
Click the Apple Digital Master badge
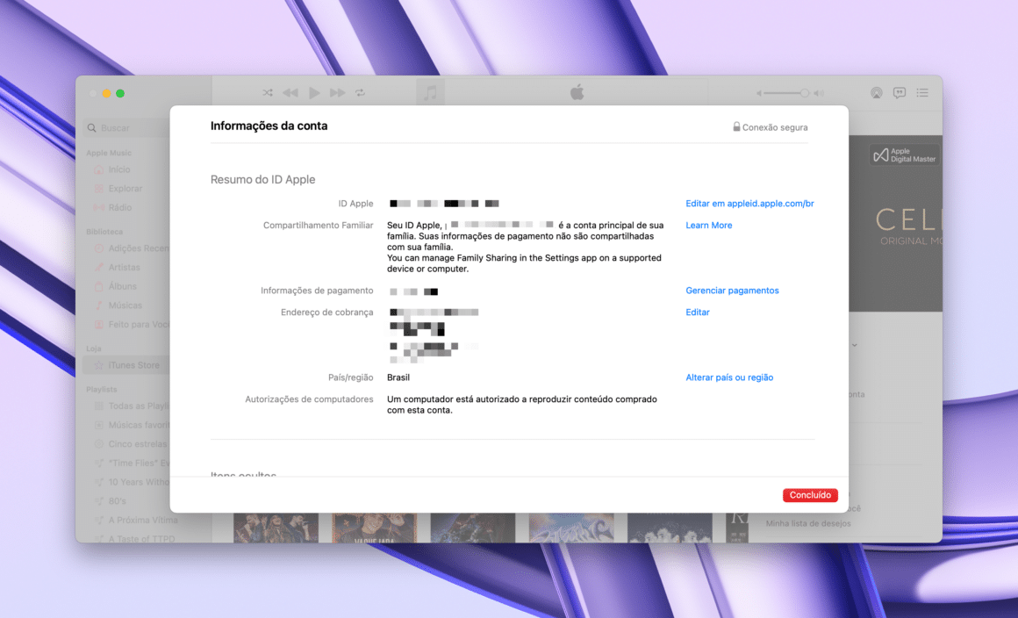(903, 153)
